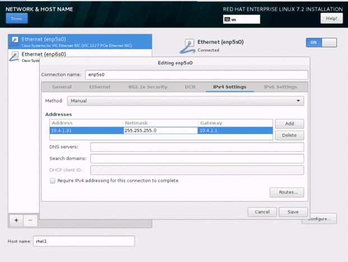
Task: Select Ethernet (enp5s0) in device list
Action: [x=80, y=41]
